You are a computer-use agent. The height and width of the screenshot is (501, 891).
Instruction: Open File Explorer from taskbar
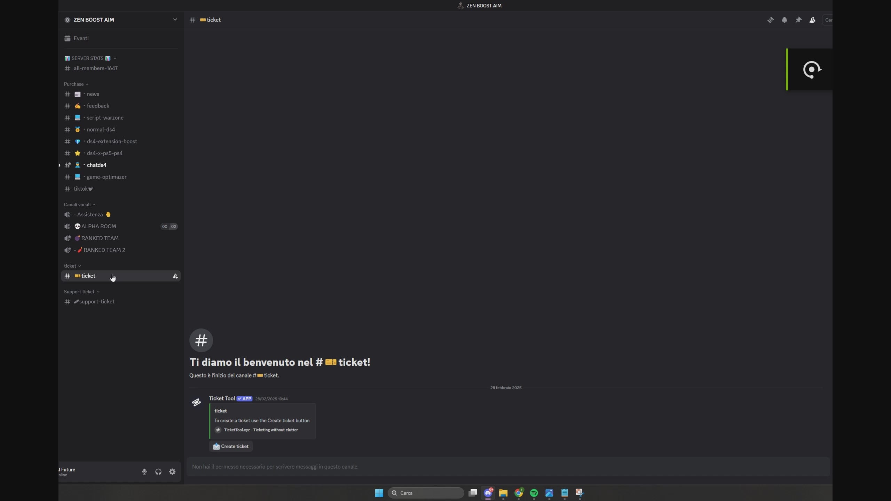[x=503, y=493]
